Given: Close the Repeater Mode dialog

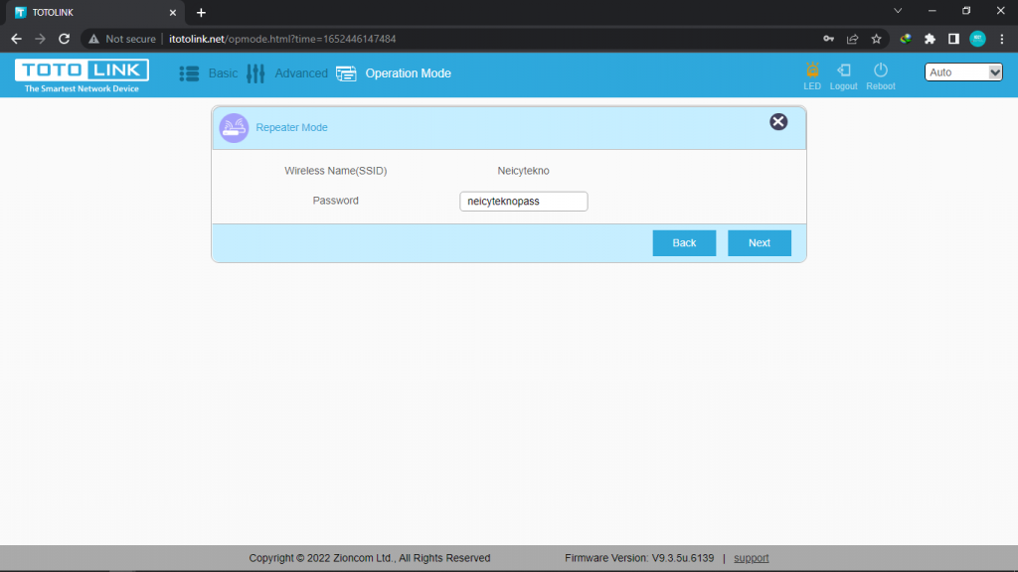Looking at the screenshot, I should [778, 121].
